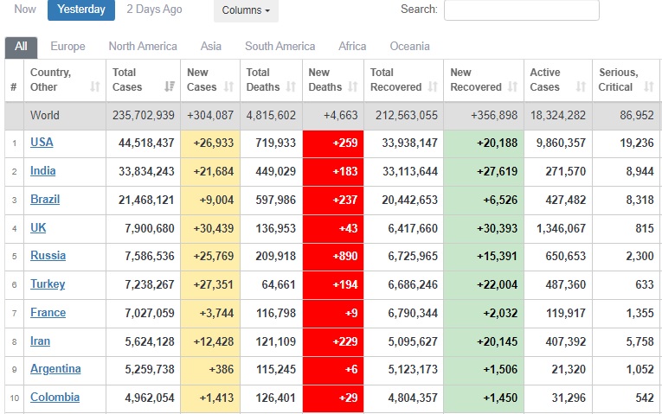Select the All continents tab

point(21,47)
